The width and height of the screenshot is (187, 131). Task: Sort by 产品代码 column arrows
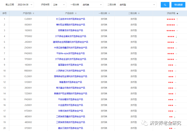point(33,13)
